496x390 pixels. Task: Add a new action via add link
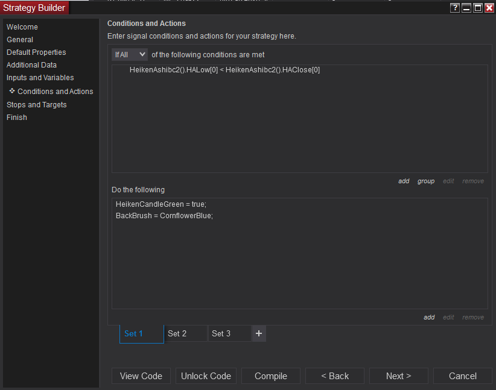tap(429, 317)
